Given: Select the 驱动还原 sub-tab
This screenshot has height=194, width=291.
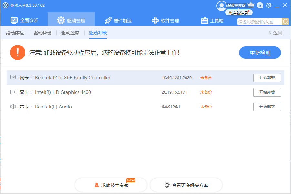Looking at the screenshot, I should [x=70, y=33].
